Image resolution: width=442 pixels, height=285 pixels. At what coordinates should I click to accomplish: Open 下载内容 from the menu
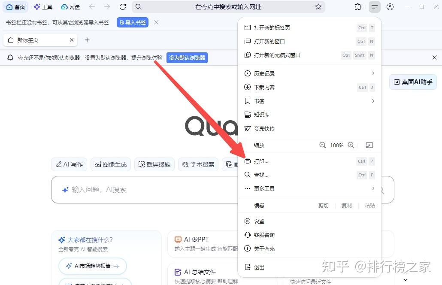click(x=309, y=88)
